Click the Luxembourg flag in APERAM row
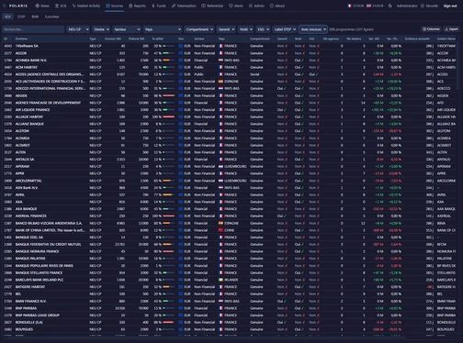The height and width of the screenshot is (343, 463). tap(220, 166)
